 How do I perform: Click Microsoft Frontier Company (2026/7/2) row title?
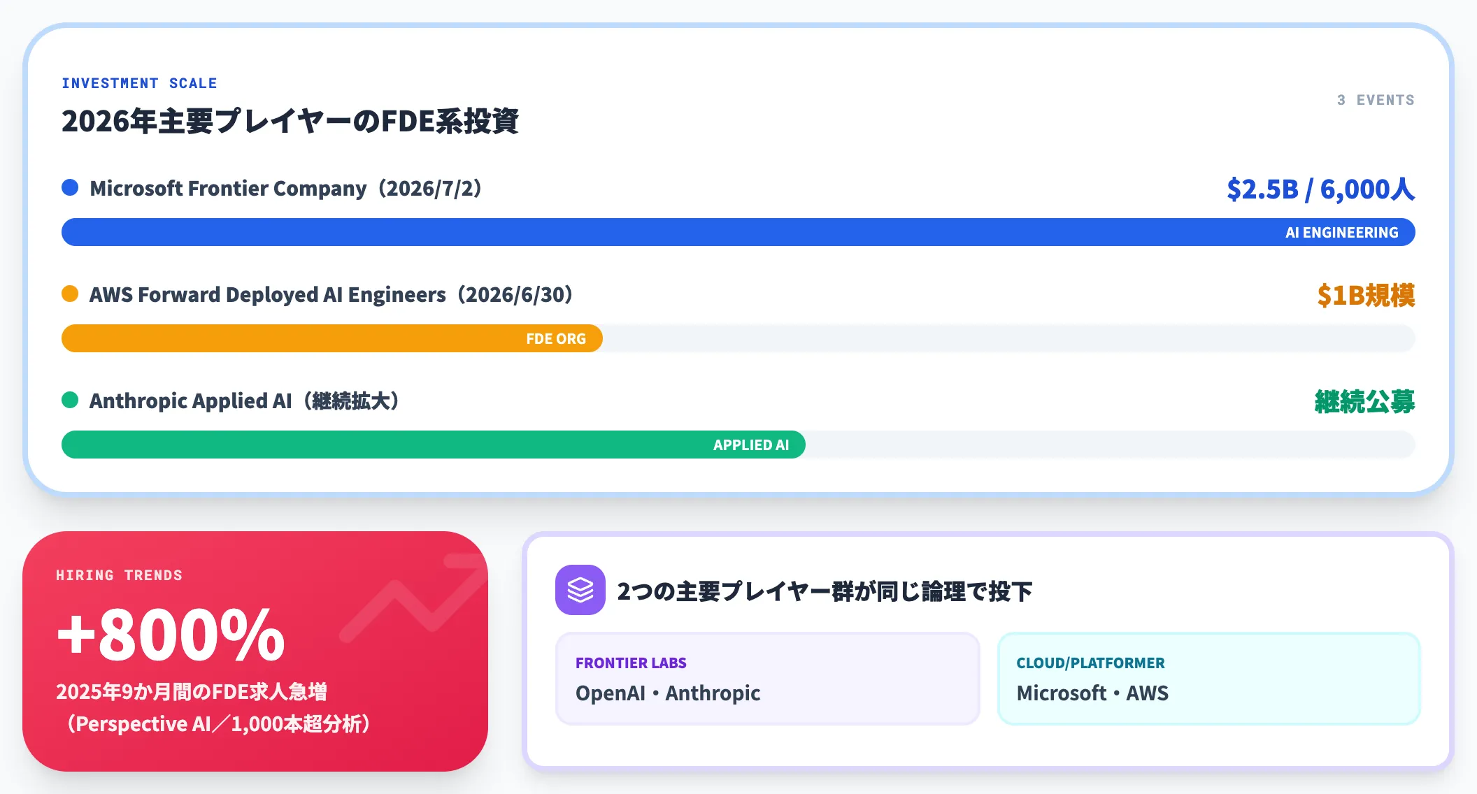tap(286, 188)
